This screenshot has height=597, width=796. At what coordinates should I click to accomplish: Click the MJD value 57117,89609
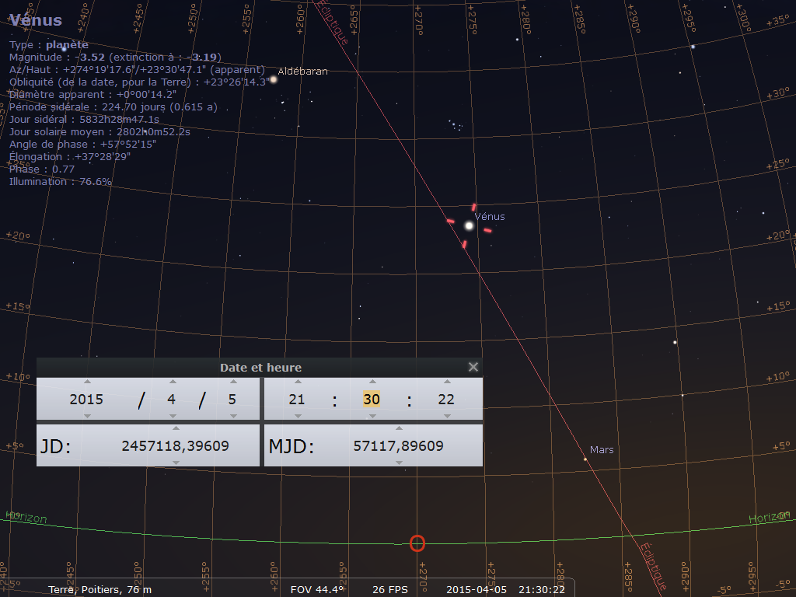[x=398, y=446]
